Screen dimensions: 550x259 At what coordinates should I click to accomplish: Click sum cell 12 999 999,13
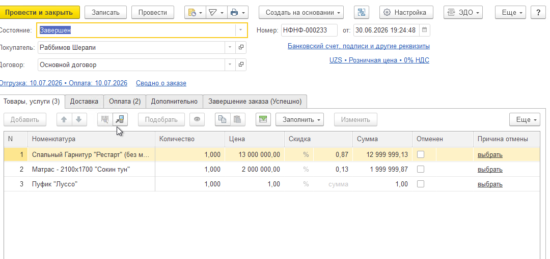[x=382, y=154]
